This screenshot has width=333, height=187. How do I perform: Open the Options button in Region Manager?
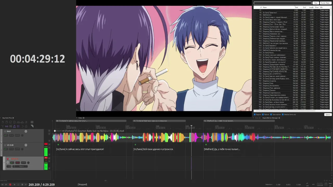pyautogui.click(x=328, y=115)
